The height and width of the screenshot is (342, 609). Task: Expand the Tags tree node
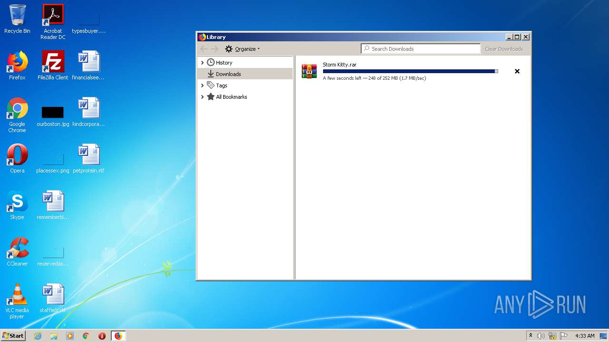pos(202,85)
